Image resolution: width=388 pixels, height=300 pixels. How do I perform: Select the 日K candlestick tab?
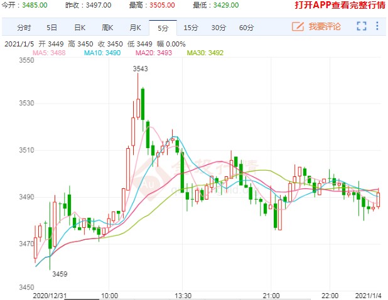click(x=79, y=28)
